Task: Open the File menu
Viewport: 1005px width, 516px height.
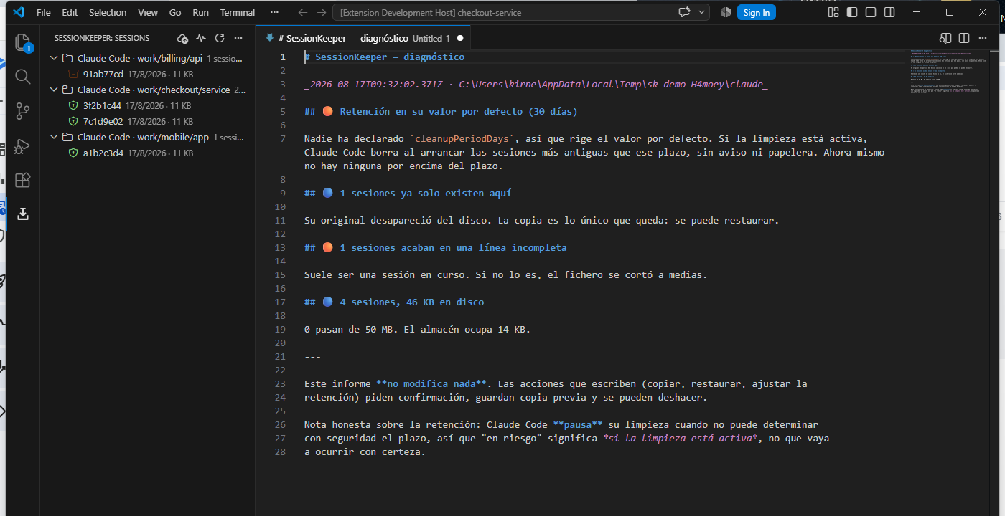Action: 43,12
